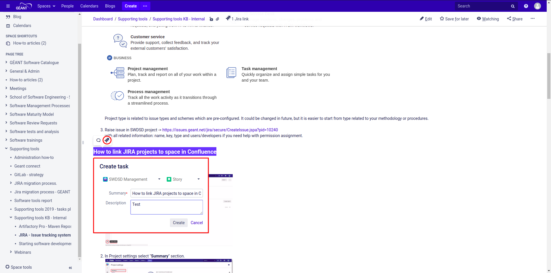Click the Summary input field

[x=167, y=193]
